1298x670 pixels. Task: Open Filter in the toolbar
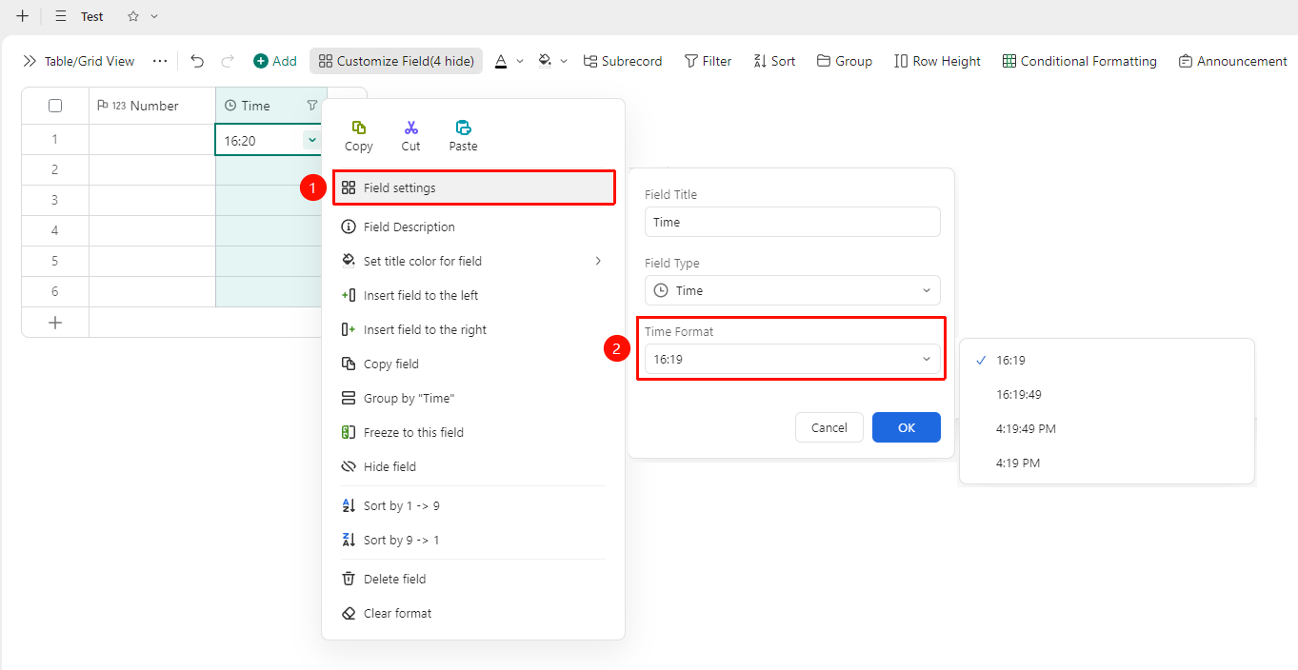(708, 61)
